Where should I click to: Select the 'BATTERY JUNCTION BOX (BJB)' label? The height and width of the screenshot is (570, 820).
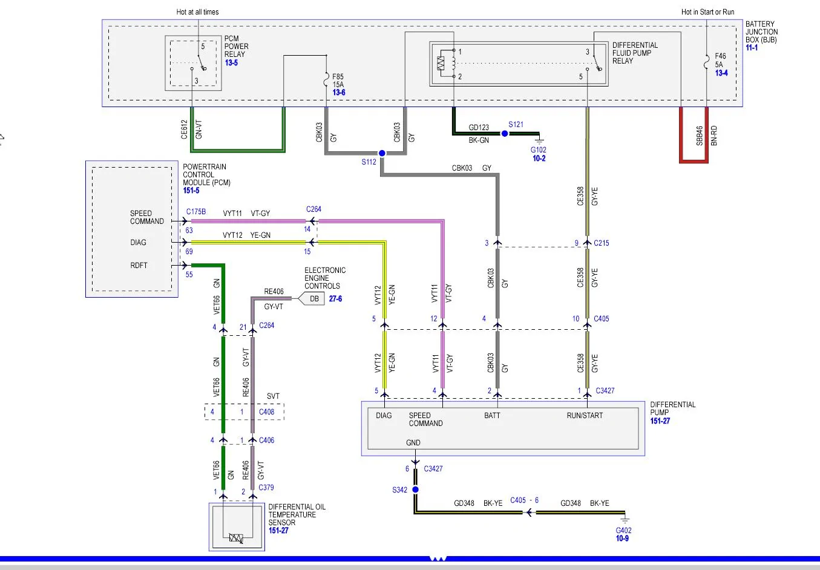tap(761, 32)
